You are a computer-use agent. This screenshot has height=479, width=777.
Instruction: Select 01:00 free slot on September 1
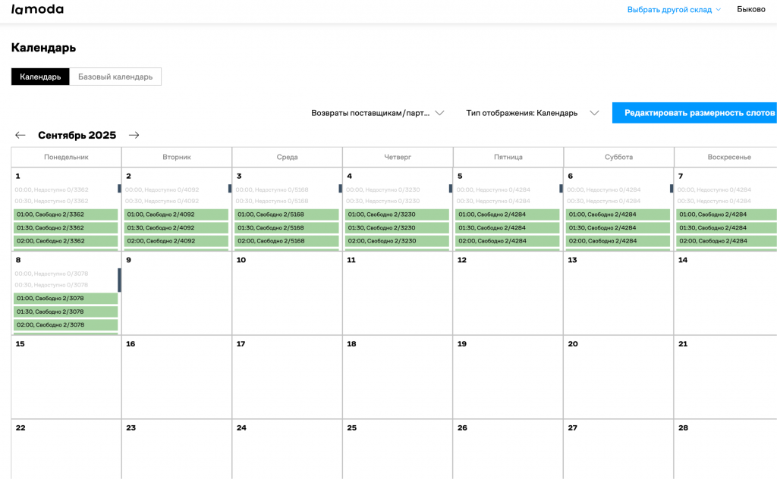click(65, 214)
